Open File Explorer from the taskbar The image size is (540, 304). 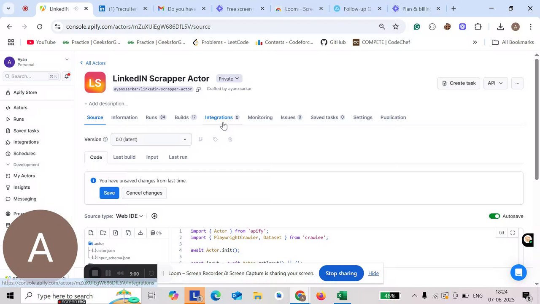(257, 296)
